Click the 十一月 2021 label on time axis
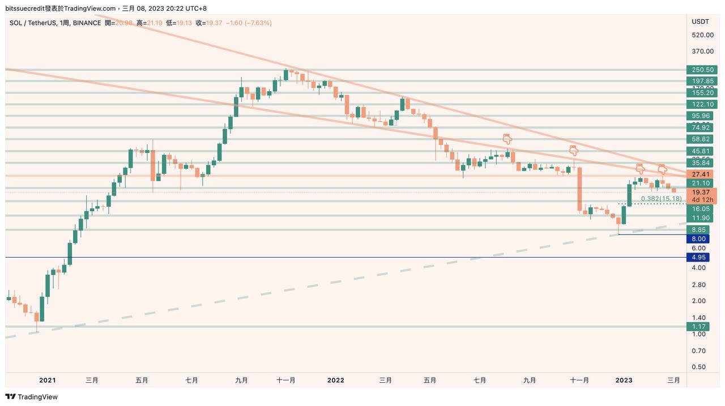 pos(285,380)
